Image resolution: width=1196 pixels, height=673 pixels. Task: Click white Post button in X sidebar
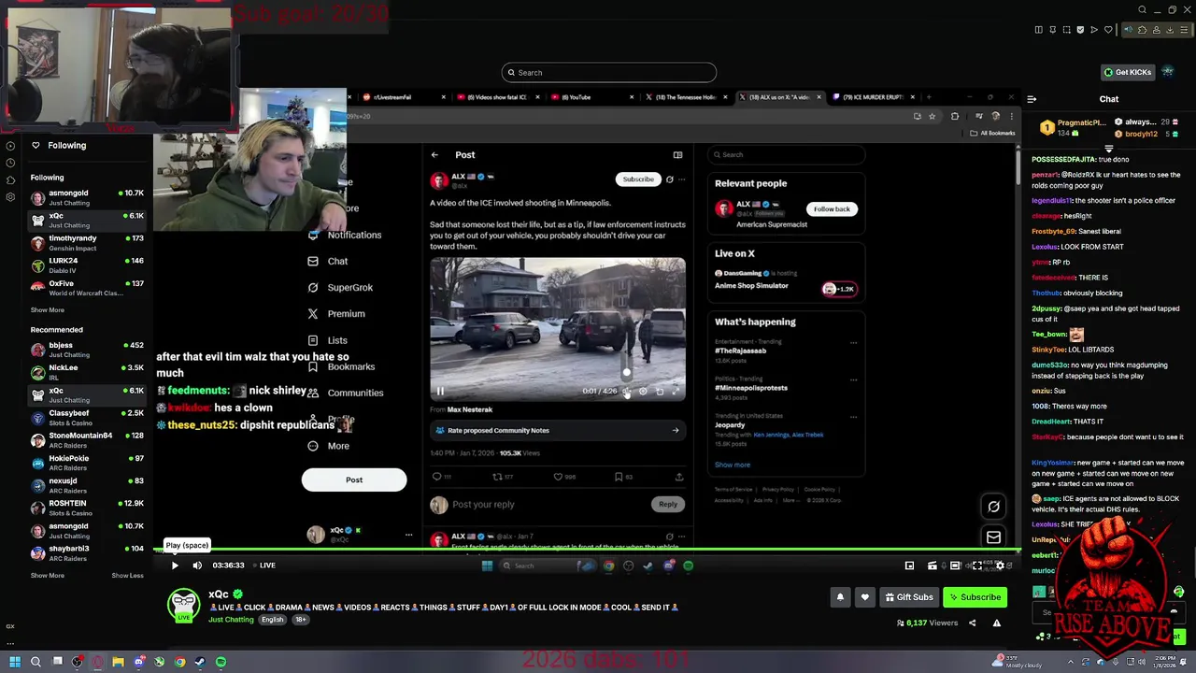(354, 480)
